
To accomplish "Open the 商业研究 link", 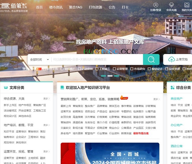I will point(176,116).
